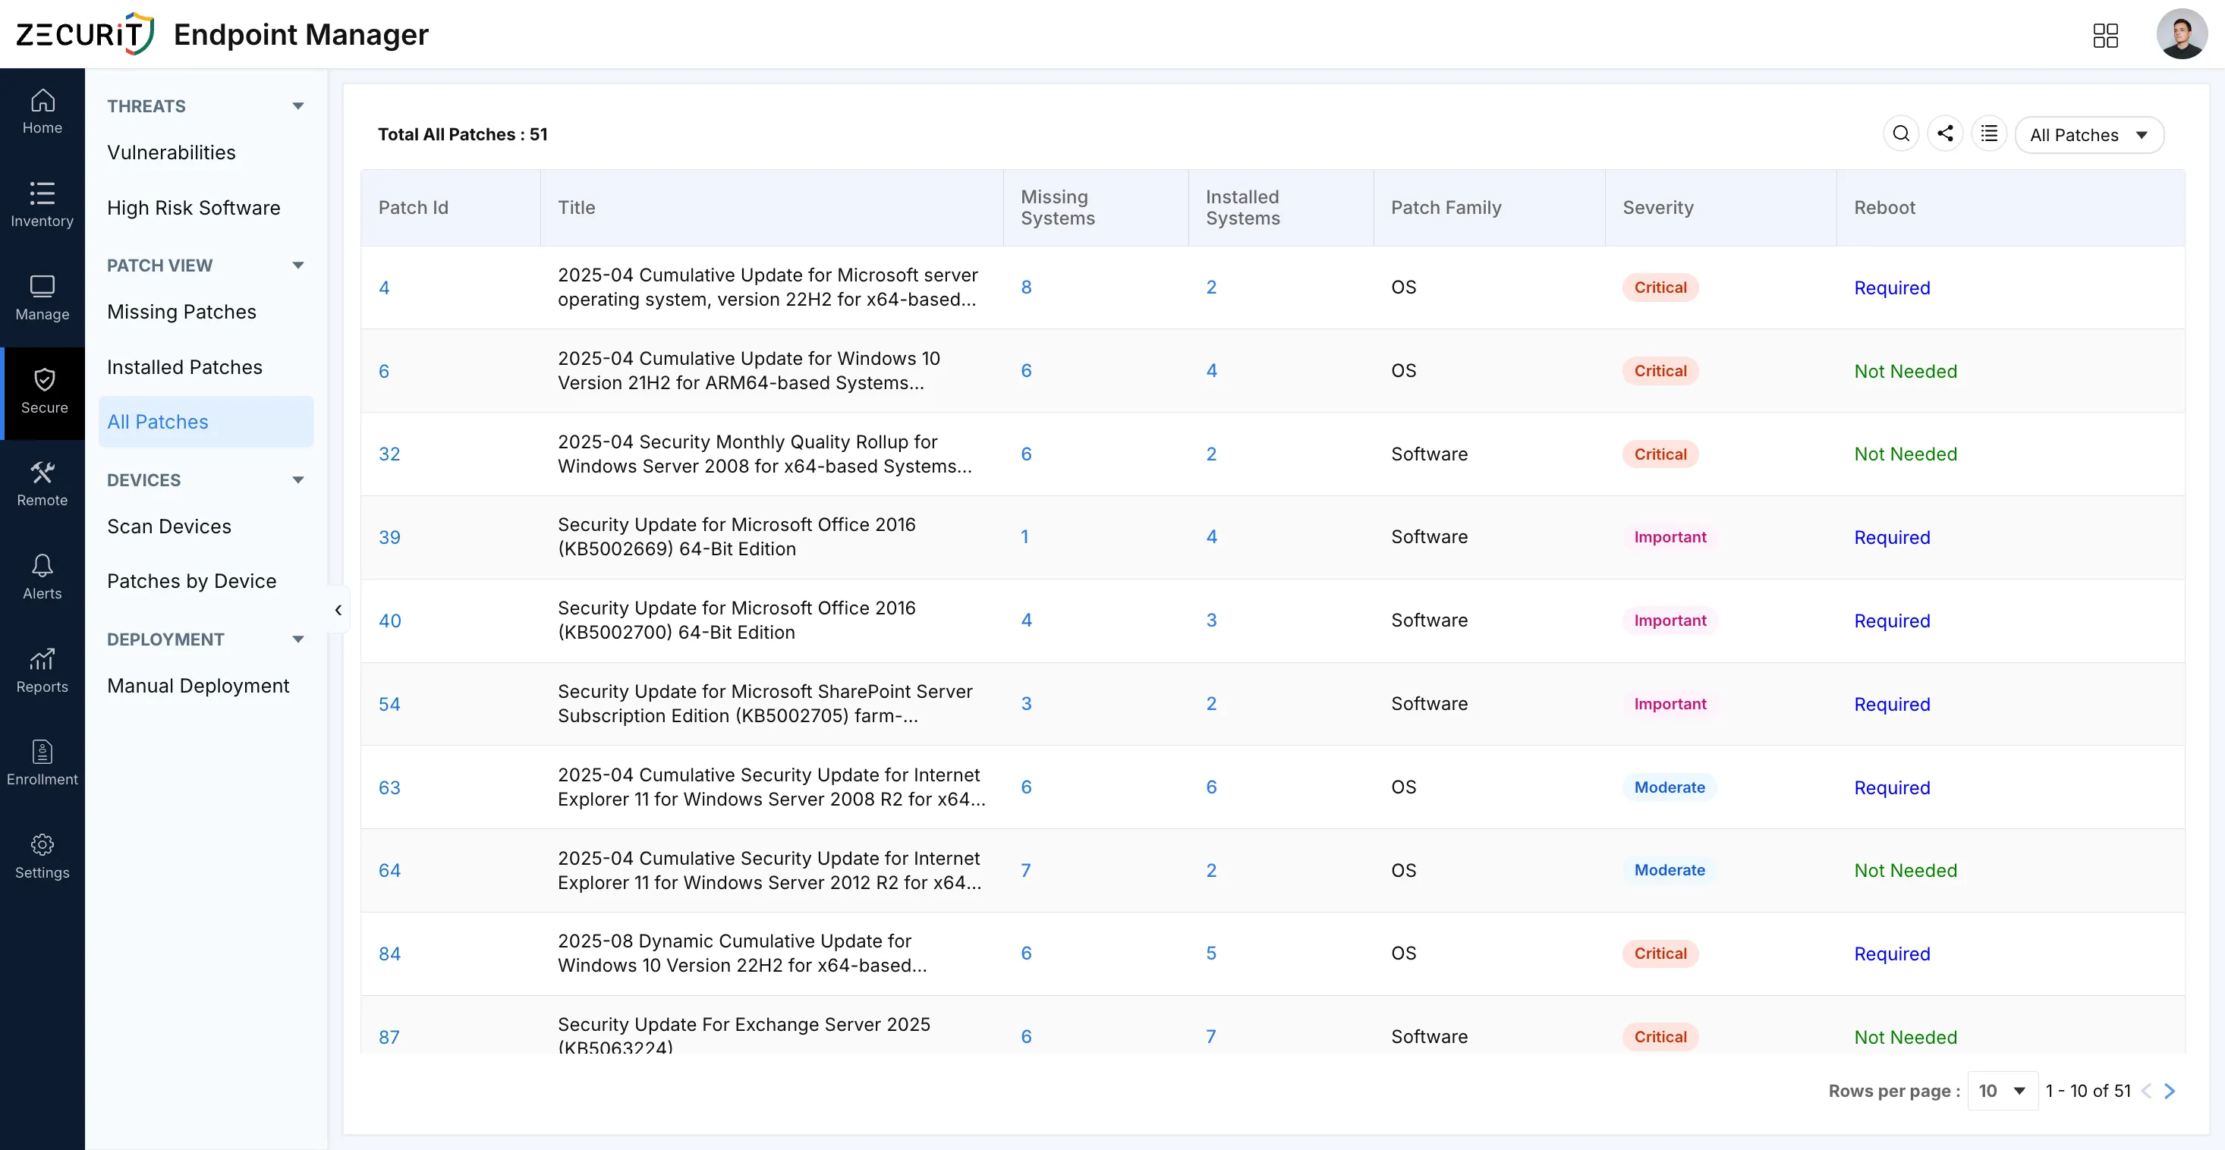Open patch ID 87 link
This screenshot has height=1150, width=2225.
(389, 1037)
